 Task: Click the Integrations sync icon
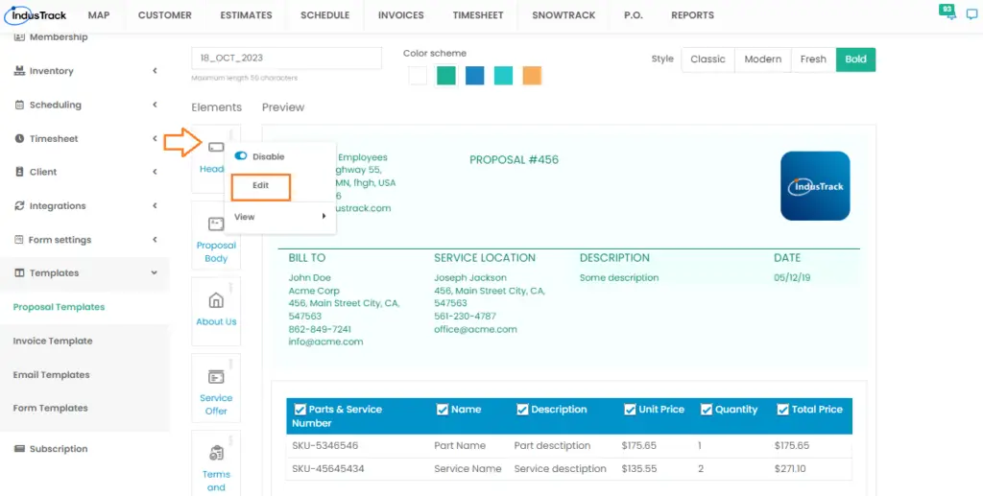(x=19, y=205)
